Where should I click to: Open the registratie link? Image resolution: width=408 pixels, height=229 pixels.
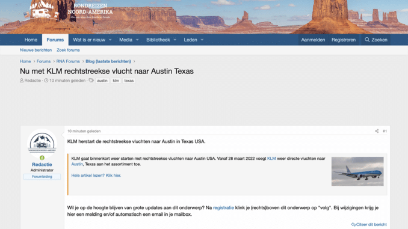223,208
